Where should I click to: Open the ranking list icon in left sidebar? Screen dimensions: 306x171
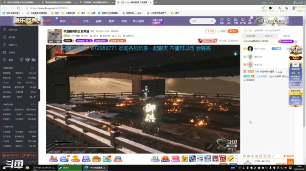point(4,37)
